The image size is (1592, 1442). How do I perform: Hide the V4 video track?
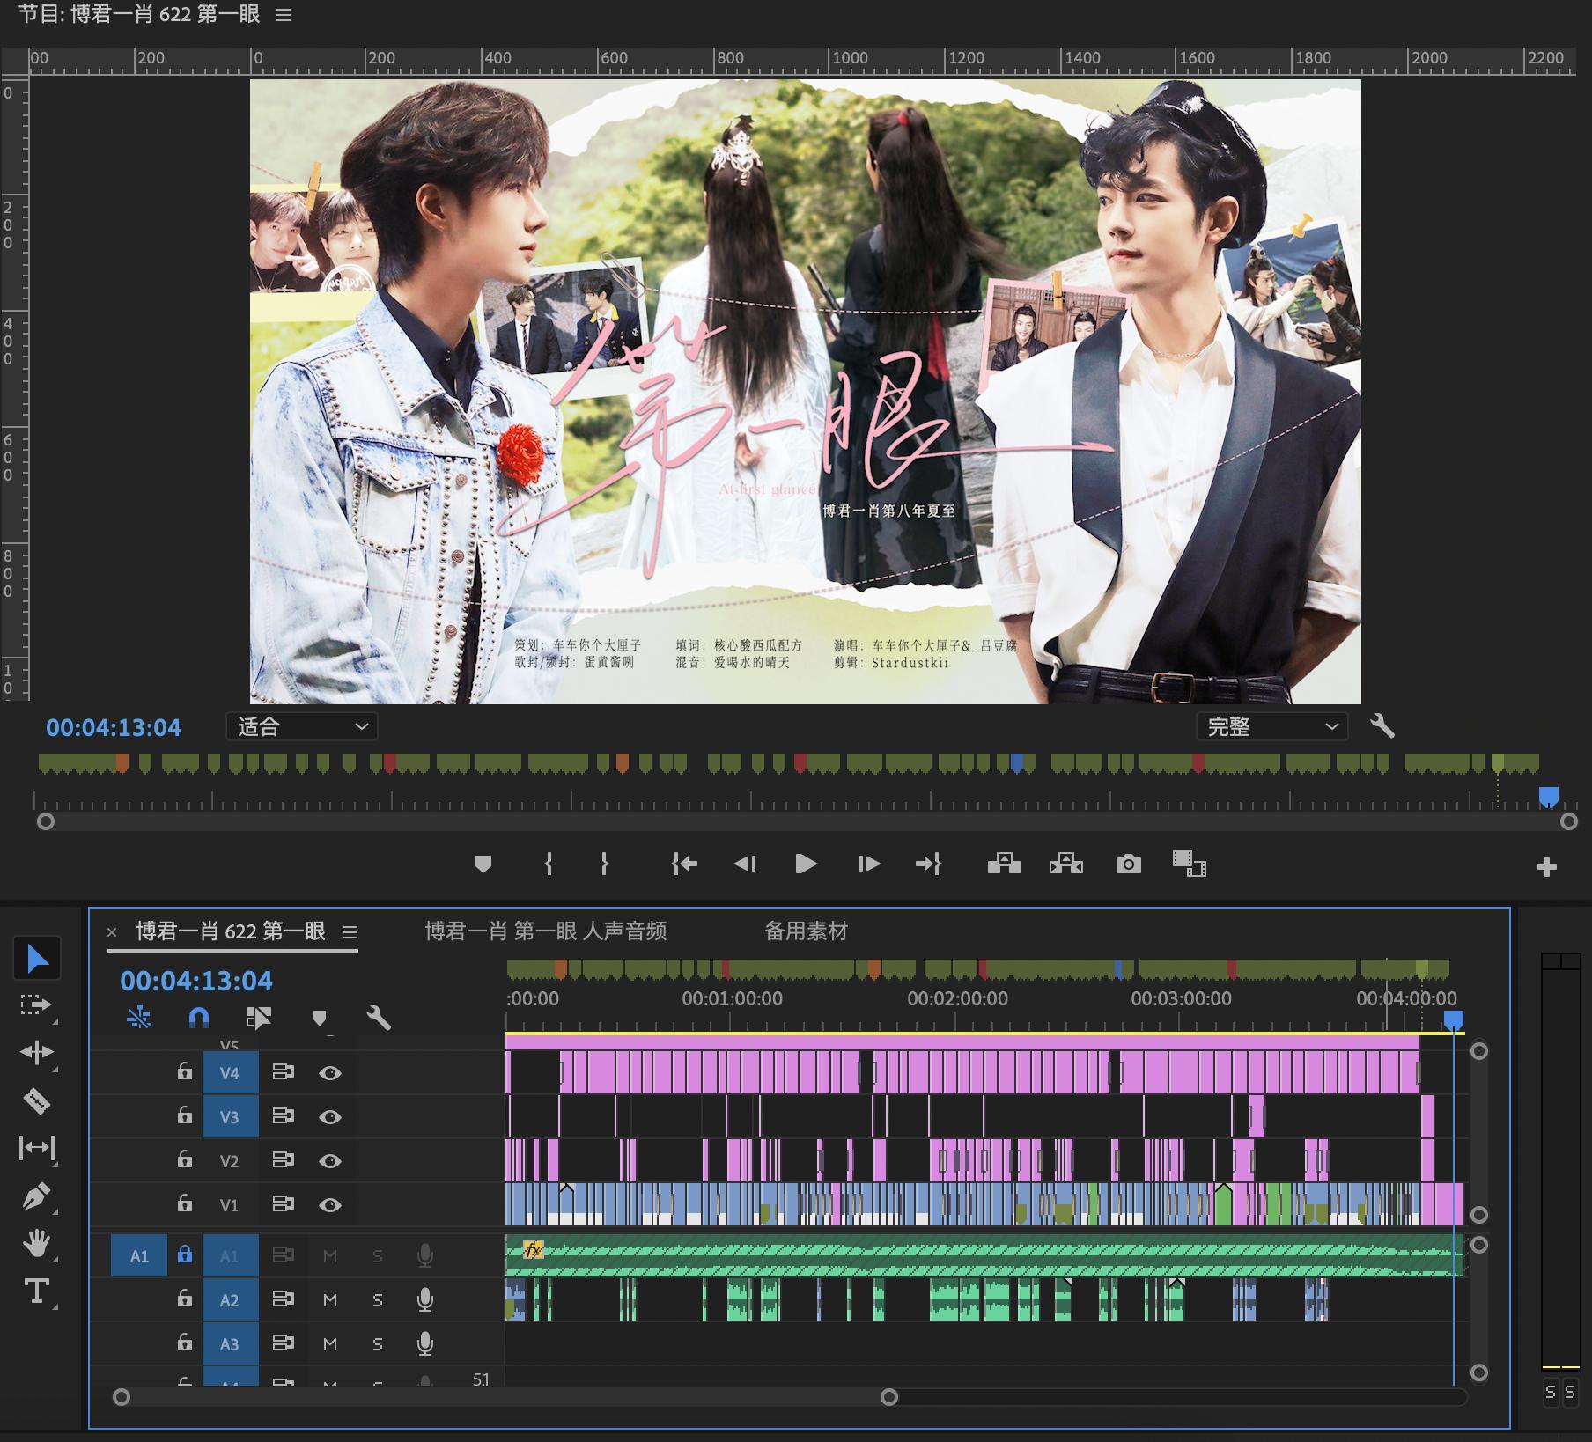[330, 1072]
